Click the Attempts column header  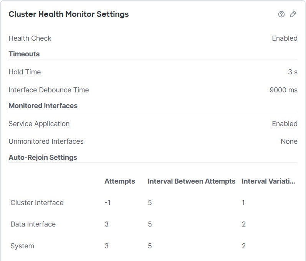coord(120,181)
